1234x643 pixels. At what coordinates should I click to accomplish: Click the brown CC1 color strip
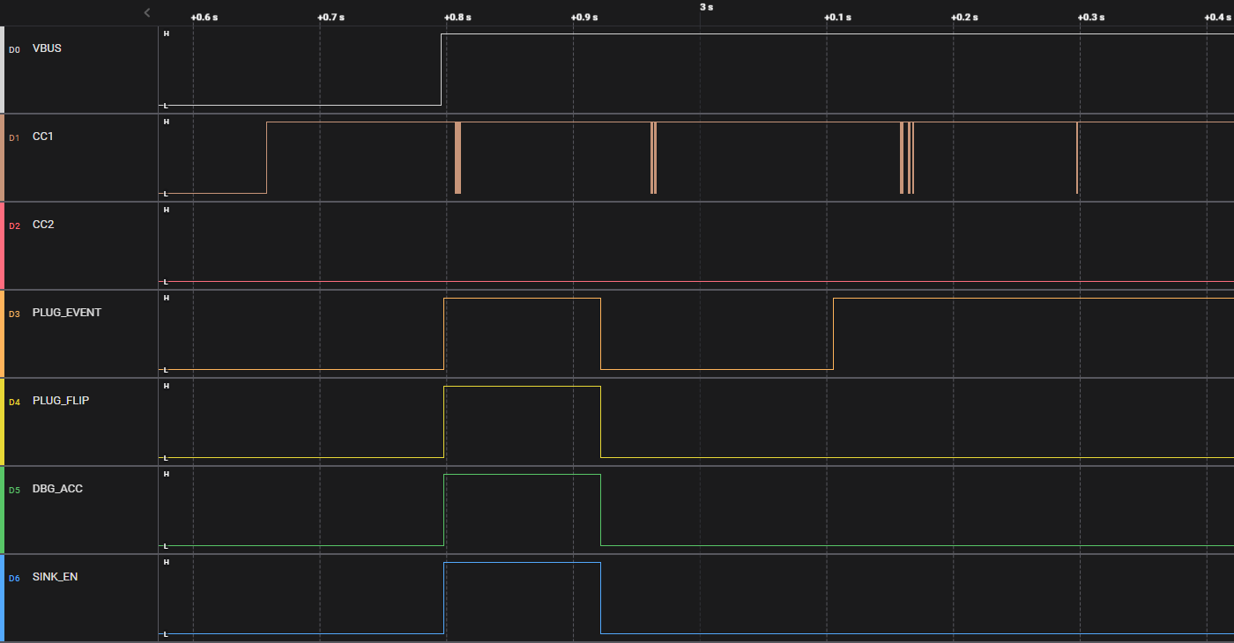pyautogui.click(x=2, y=158)
